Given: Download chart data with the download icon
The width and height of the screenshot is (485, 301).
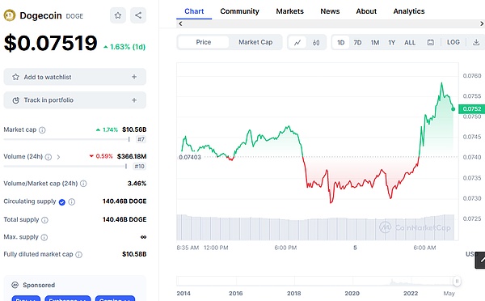Looking at the screenshot, I should [x=476, y=42].
